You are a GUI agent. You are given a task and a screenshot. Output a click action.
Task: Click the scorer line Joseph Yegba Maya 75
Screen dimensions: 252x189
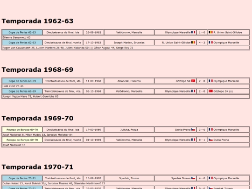[126, 97]
